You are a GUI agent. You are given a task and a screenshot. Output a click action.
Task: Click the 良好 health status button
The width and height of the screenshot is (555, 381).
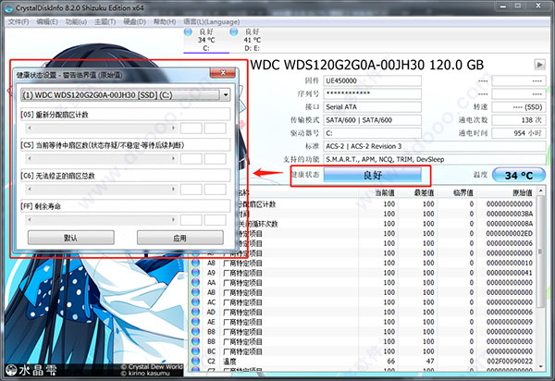373,175
